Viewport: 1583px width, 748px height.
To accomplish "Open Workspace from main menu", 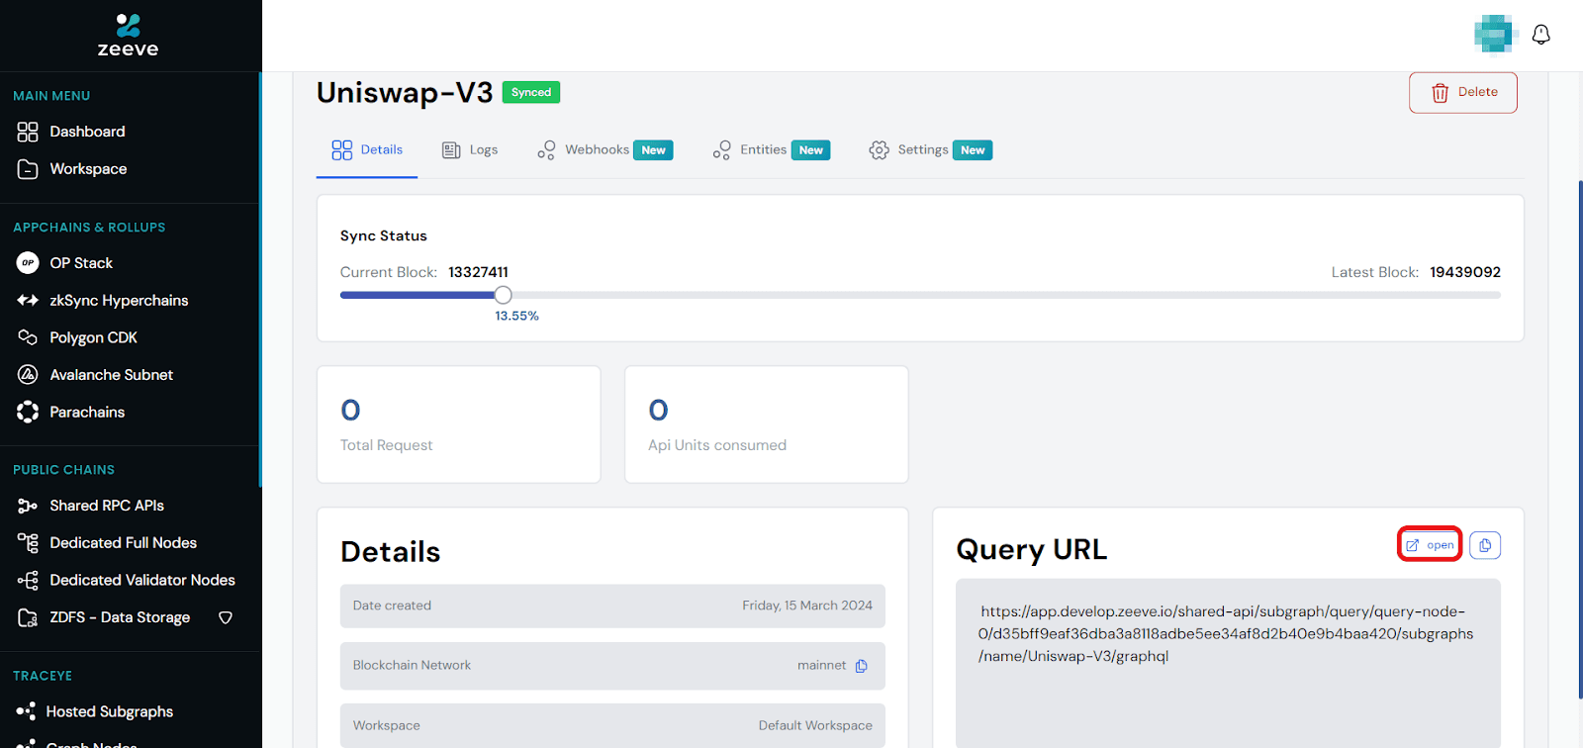I will tap(88, 169).
